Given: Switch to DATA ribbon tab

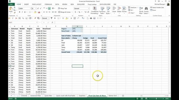Looking at the screenshot, I should 57,4.
